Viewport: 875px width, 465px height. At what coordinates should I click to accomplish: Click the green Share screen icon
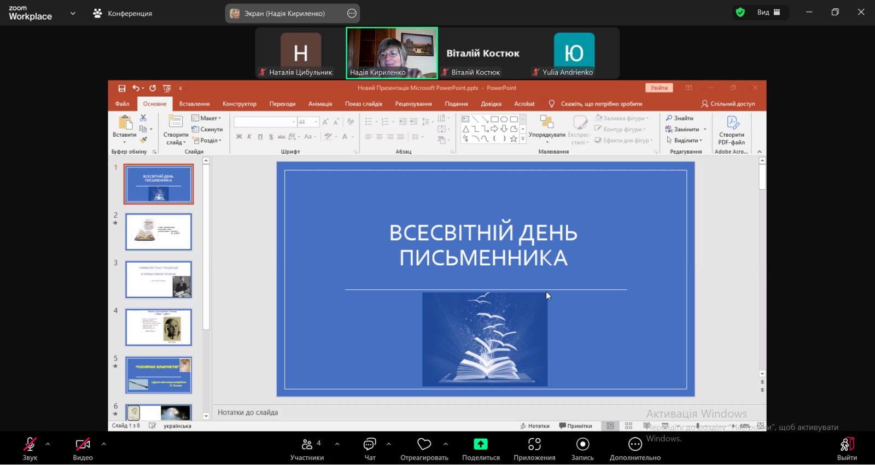click(480, 444)
